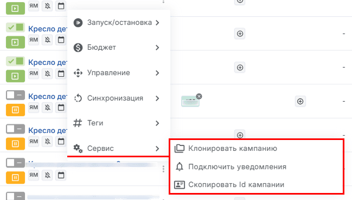Click green play button in topmost cut-off row

pyautogui.click(x=15, y=9)
